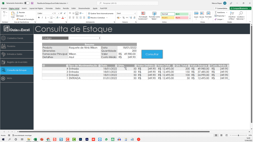This screenshot has height=142, width=253.
Task: Click the Comentários button
Action: point(221,8)
